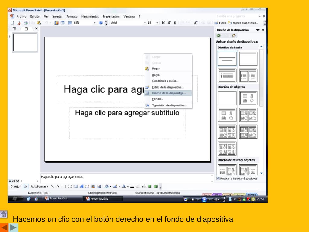
Task: Open the Line color dropdown arrow
Action: (119, 186)
